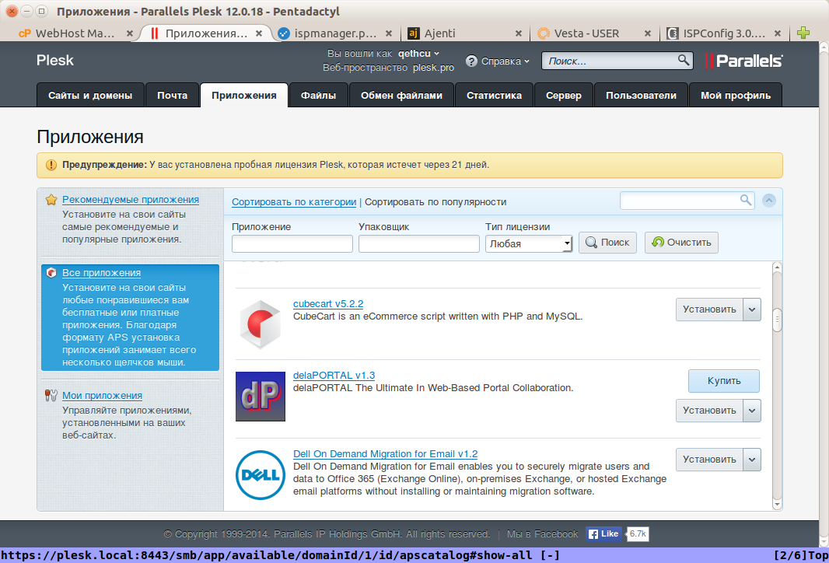Open Dell On Demand Migration for Email link
This screenshot has width=829, height=563.
coord(386,454)
